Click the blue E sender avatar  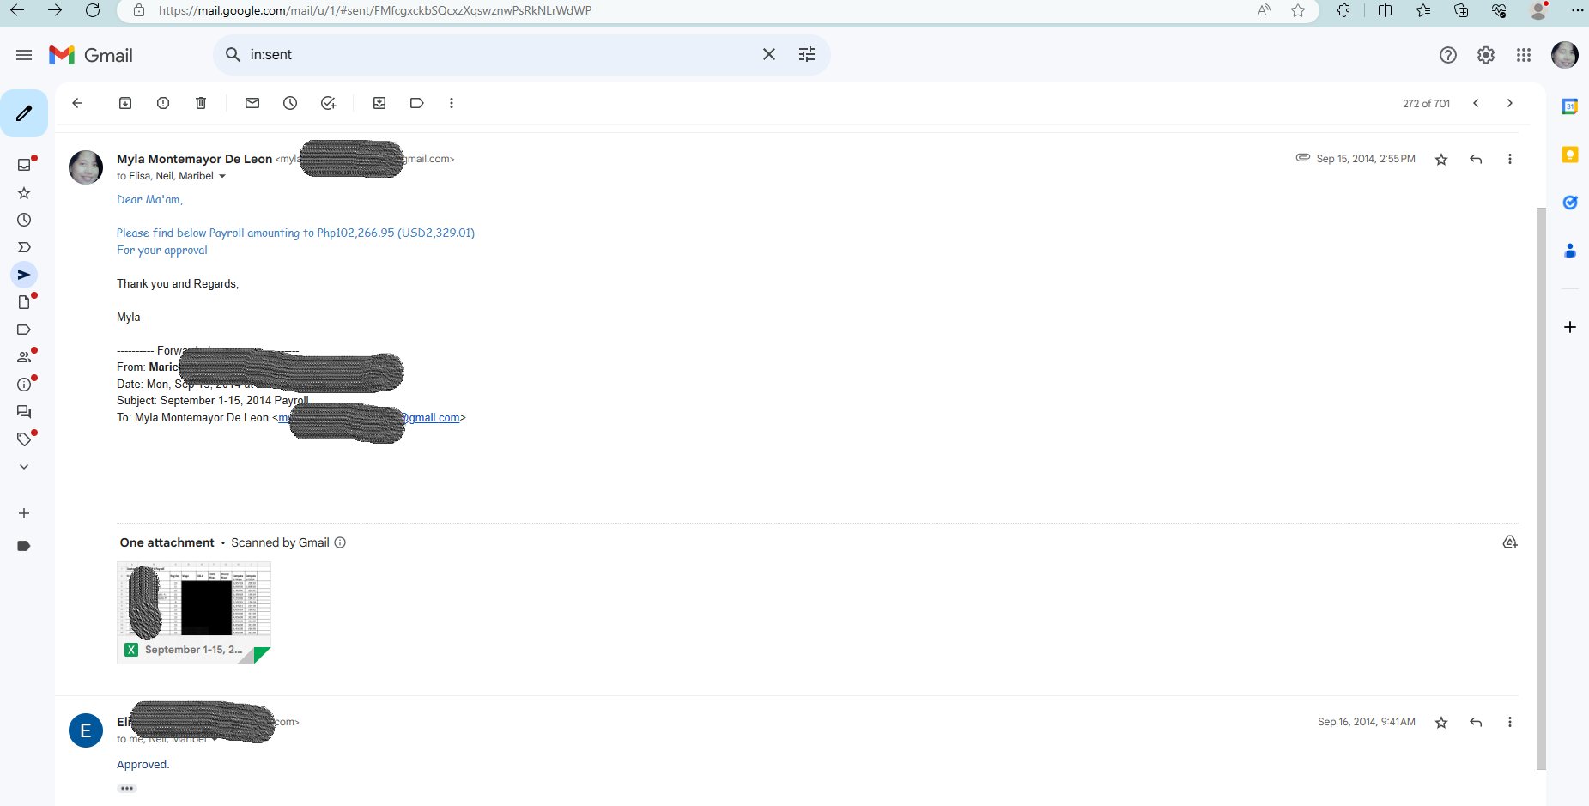(x=86, y=730)
